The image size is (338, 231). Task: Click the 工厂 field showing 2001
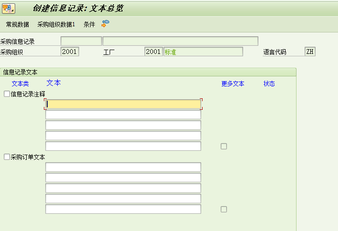[154, 52]
